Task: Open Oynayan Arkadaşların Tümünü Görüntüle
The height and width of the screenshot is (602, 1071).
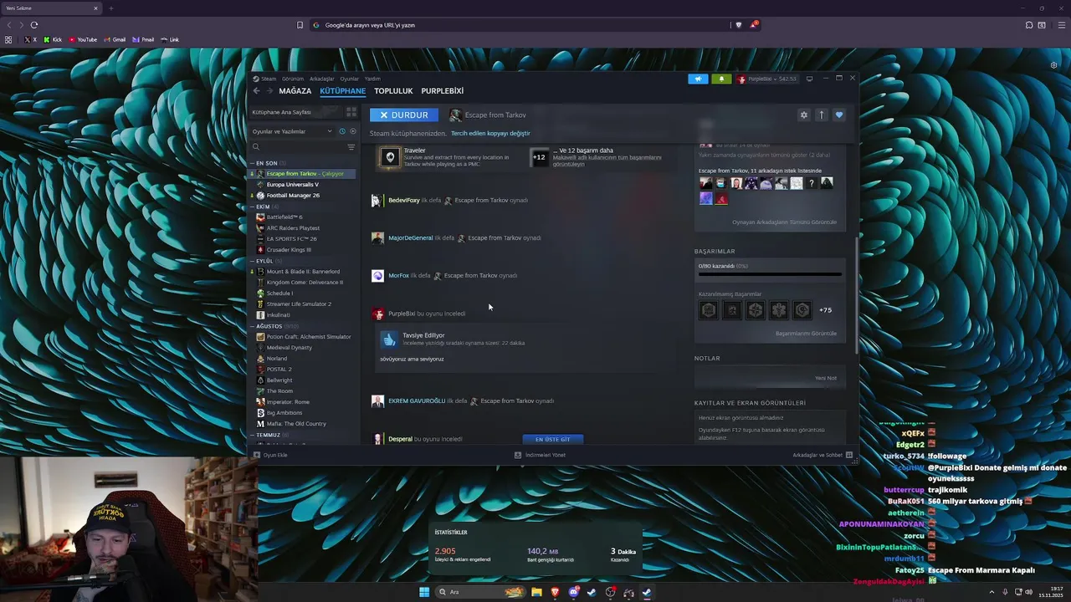Action: click(x=784, y=222)
